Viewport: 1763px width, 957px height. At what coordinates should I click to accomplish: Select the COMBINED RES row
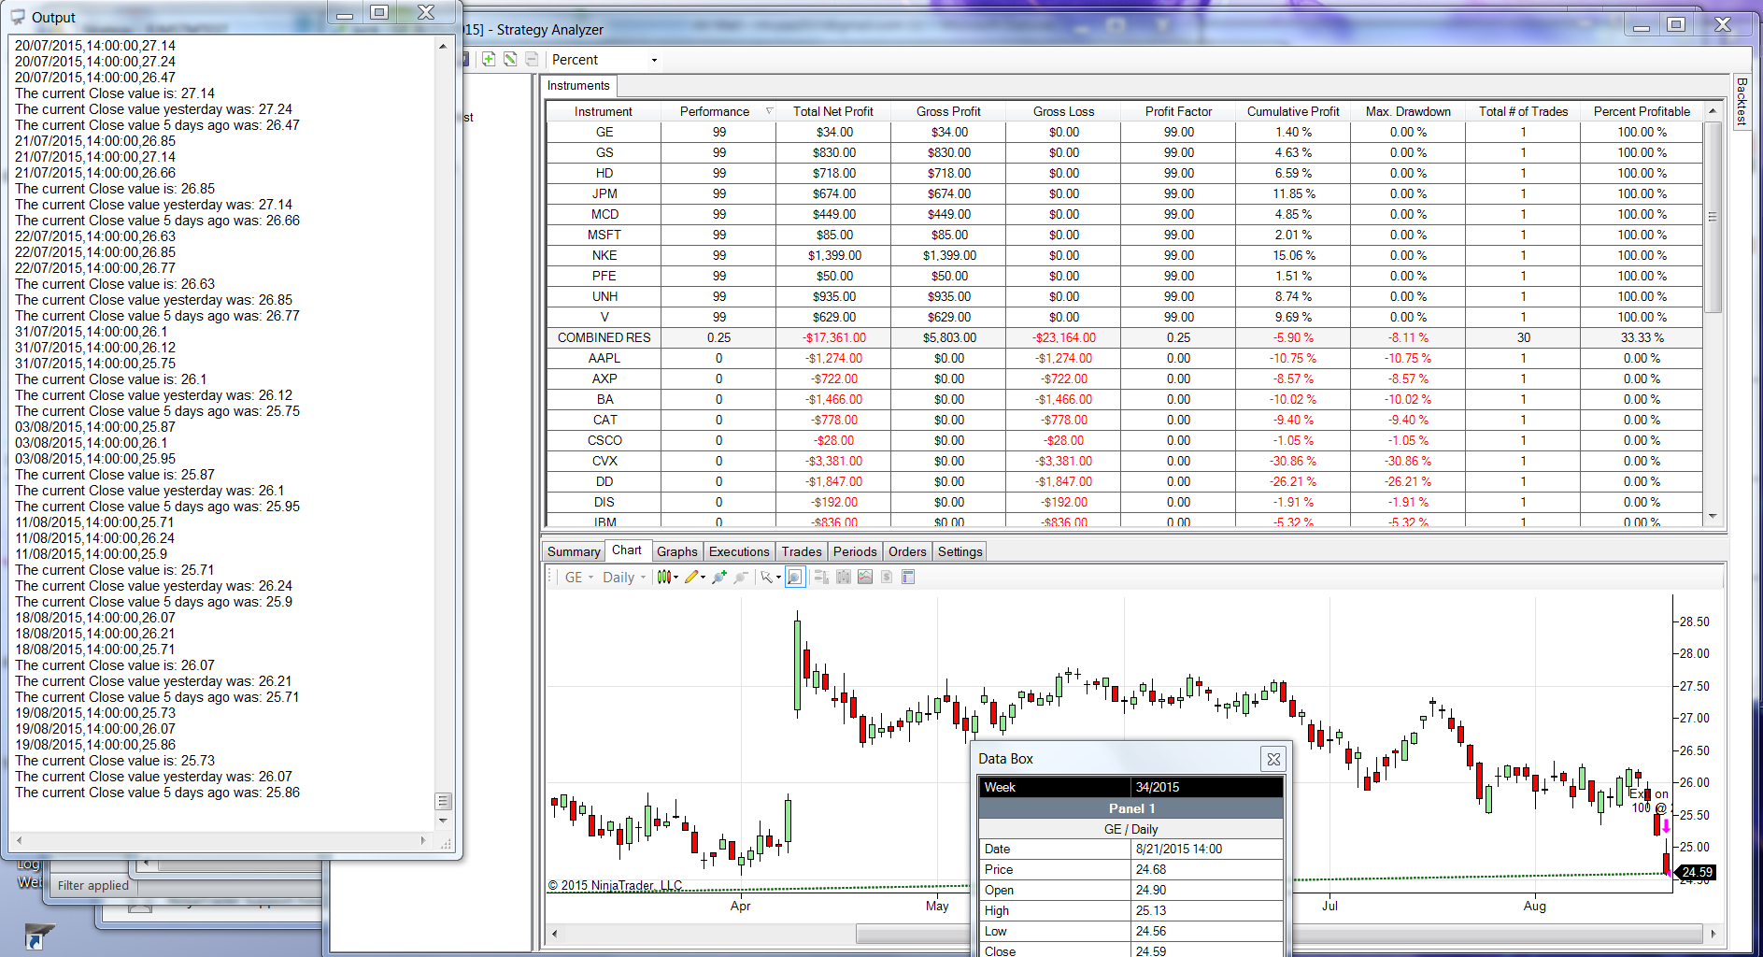1124,337
